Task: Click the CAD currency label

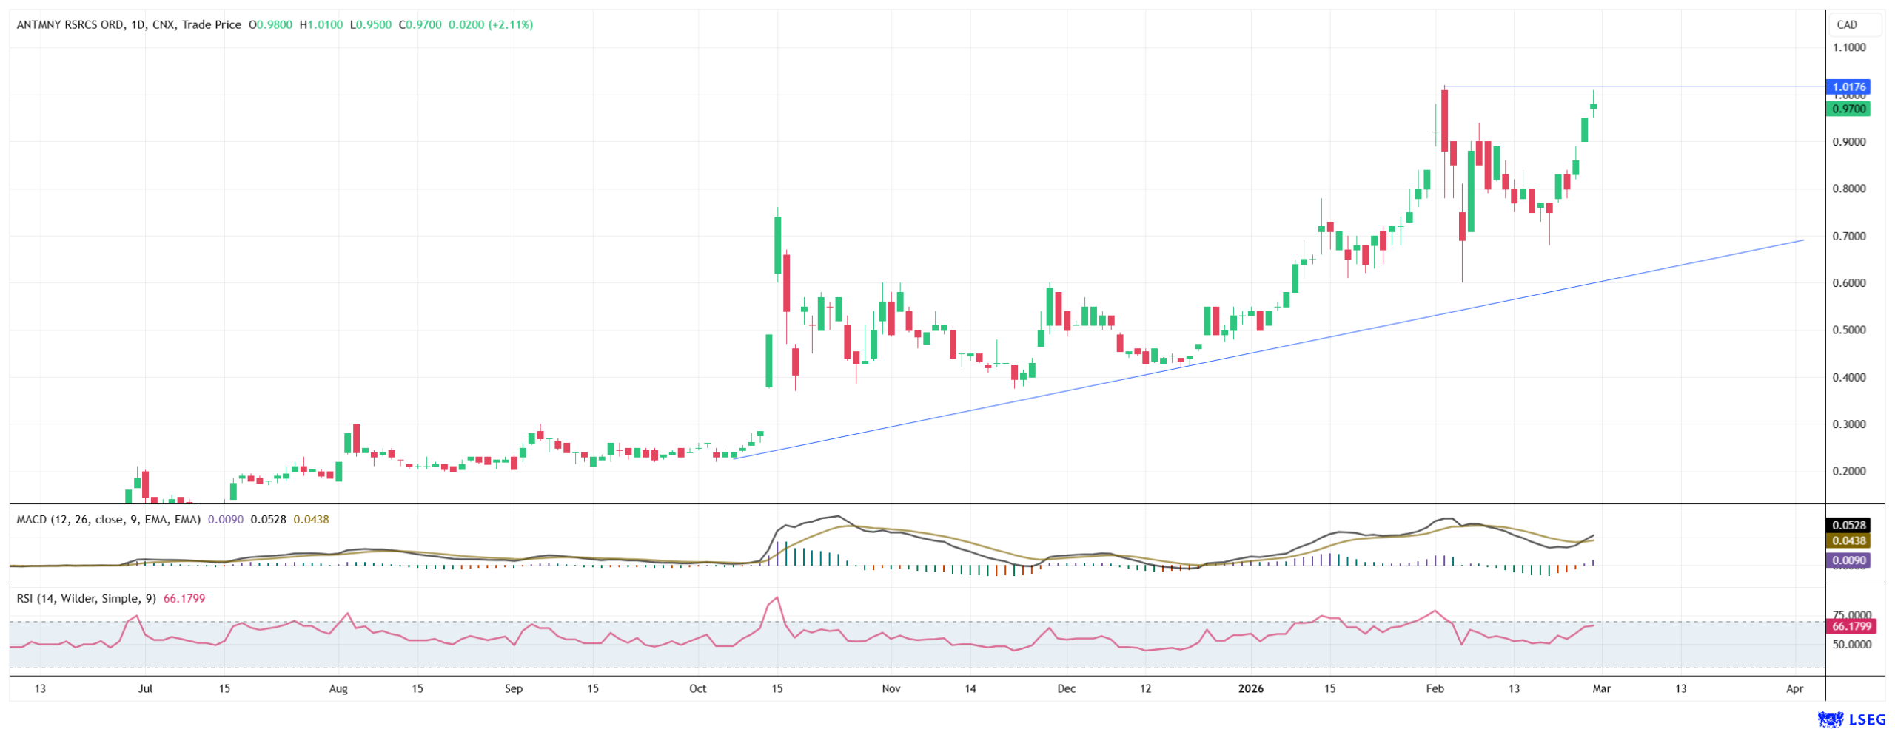Action: (x=1846, y=24)
